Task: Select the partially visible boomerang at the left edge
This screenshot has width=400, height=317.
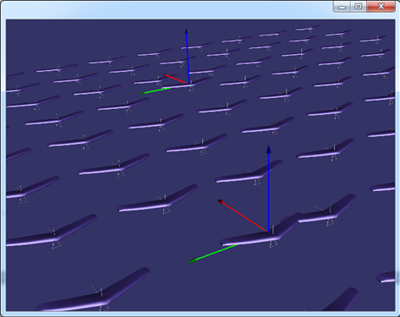Action: click(19, 154)
